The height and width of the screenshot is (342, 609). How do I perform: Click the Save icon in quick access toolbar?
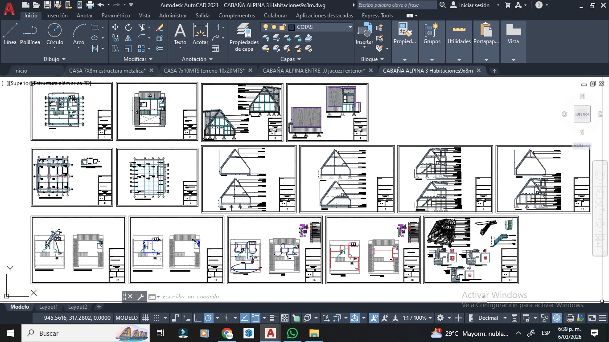(47, 5)
